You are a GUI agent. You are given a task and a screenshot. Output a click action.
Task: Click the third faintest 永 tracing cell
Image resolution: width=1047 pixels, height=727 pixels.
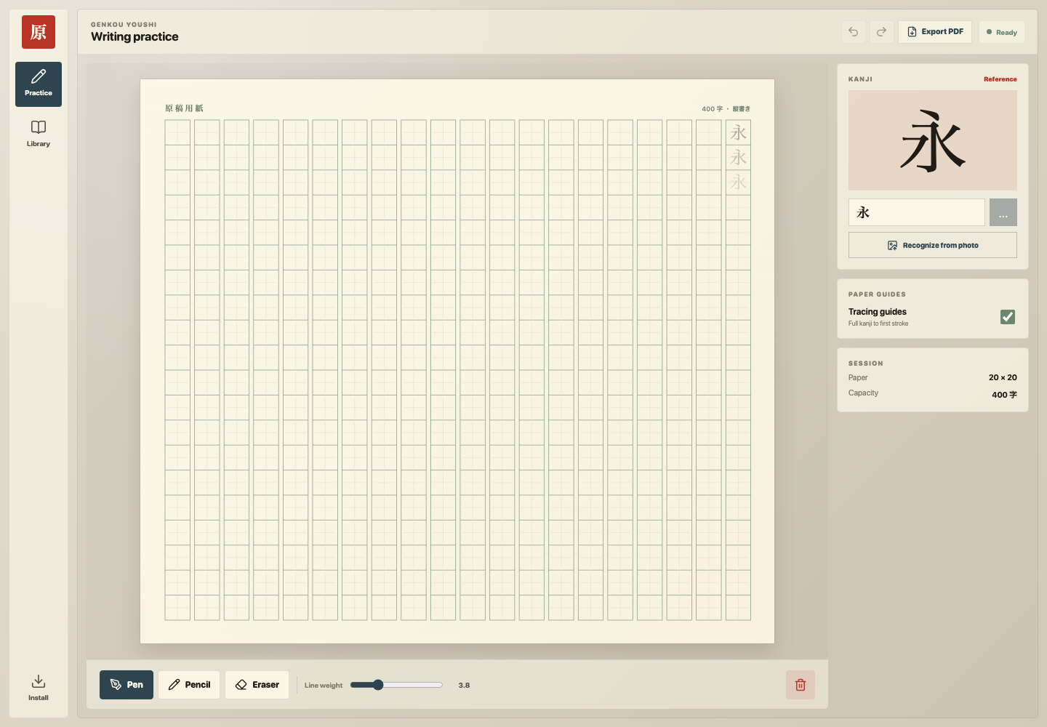pos(738,182)
